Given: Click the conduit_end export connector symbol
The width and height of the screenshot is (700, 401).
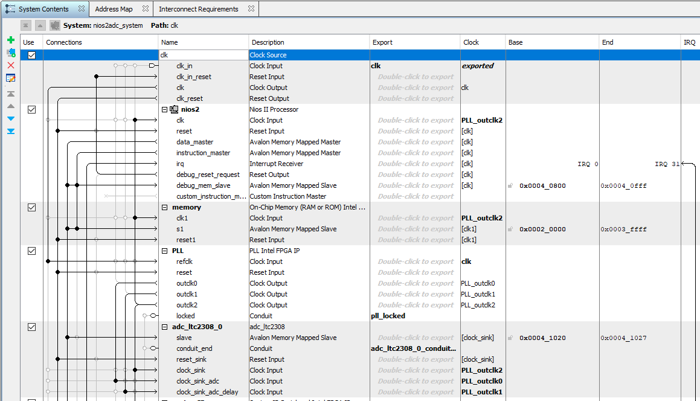Looking at the screenshot, I should (x=153, y=348).
